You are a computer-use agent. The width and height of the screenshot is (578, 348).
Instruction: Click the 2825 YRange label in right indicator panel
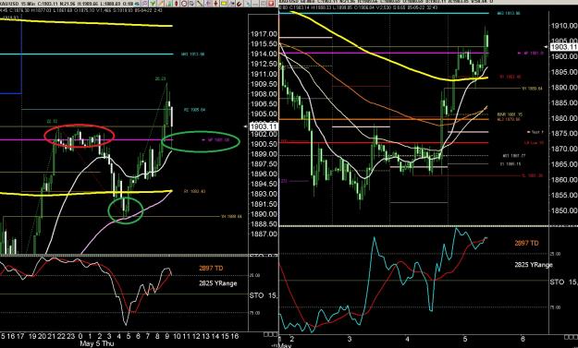click(x=534, y=265)
